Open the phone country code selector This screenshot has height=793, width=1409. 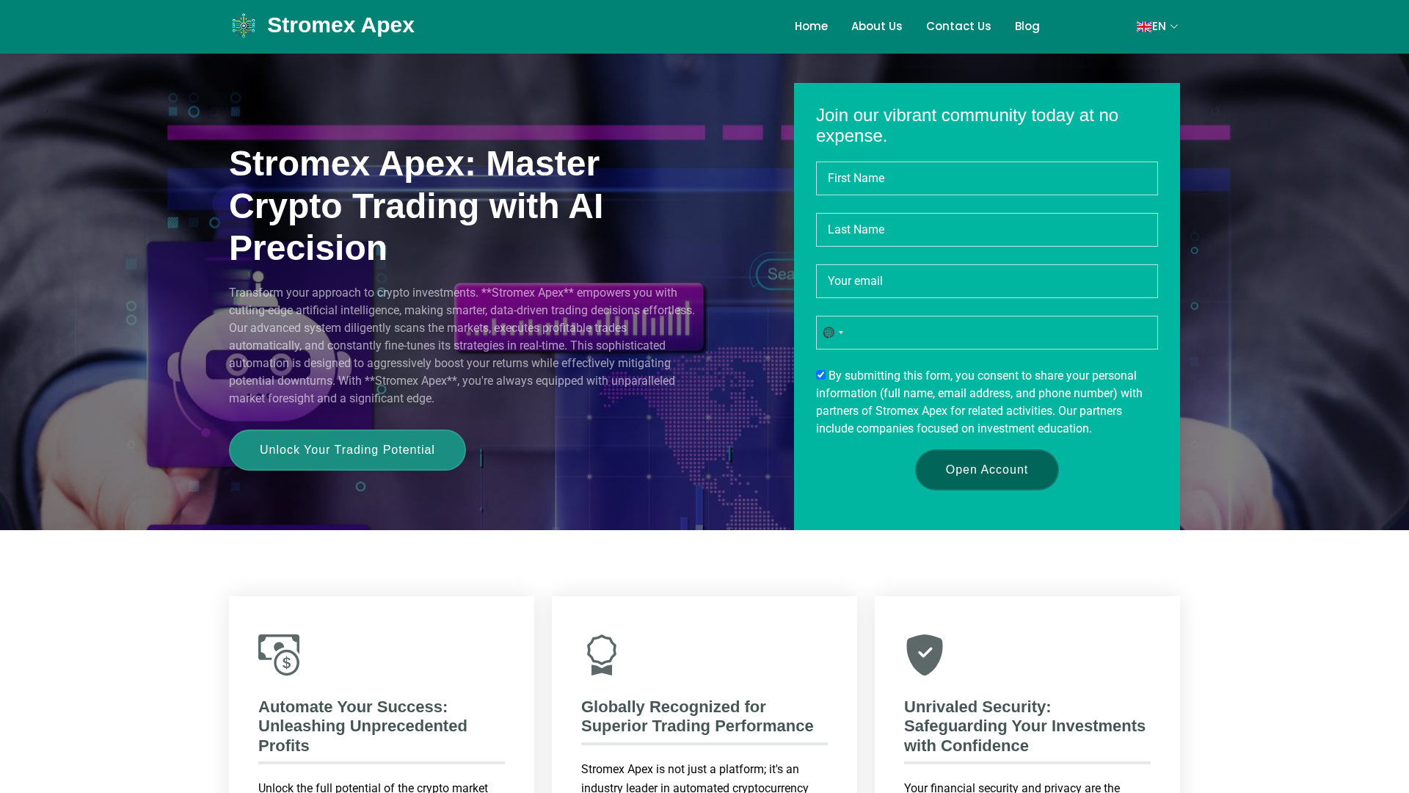pos(833,333)
